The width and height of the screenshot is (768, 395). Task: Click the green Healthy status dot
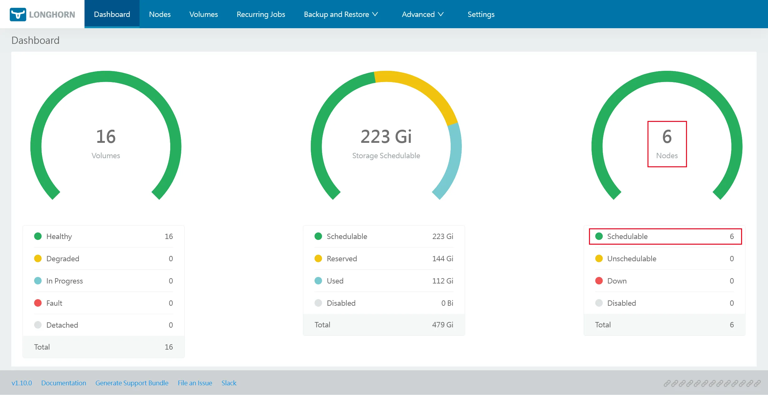[x=38, y=236]
